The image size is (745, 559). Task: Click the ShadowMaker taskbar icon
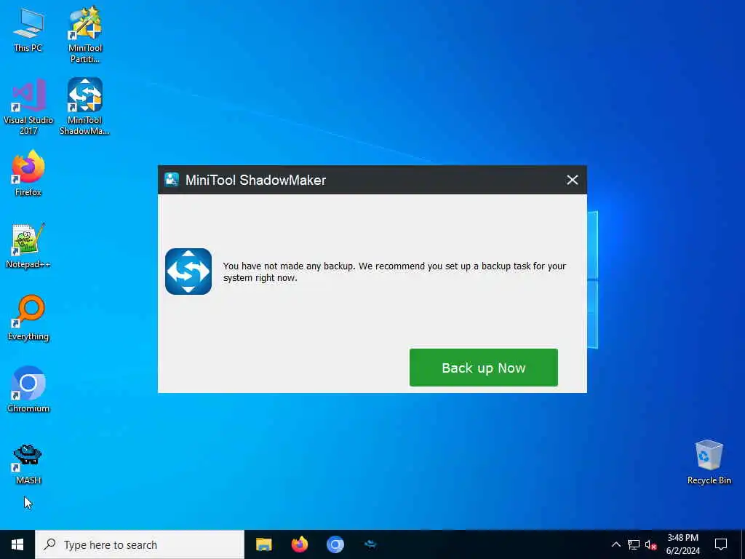pyautogui.click(x=370, y=544)
